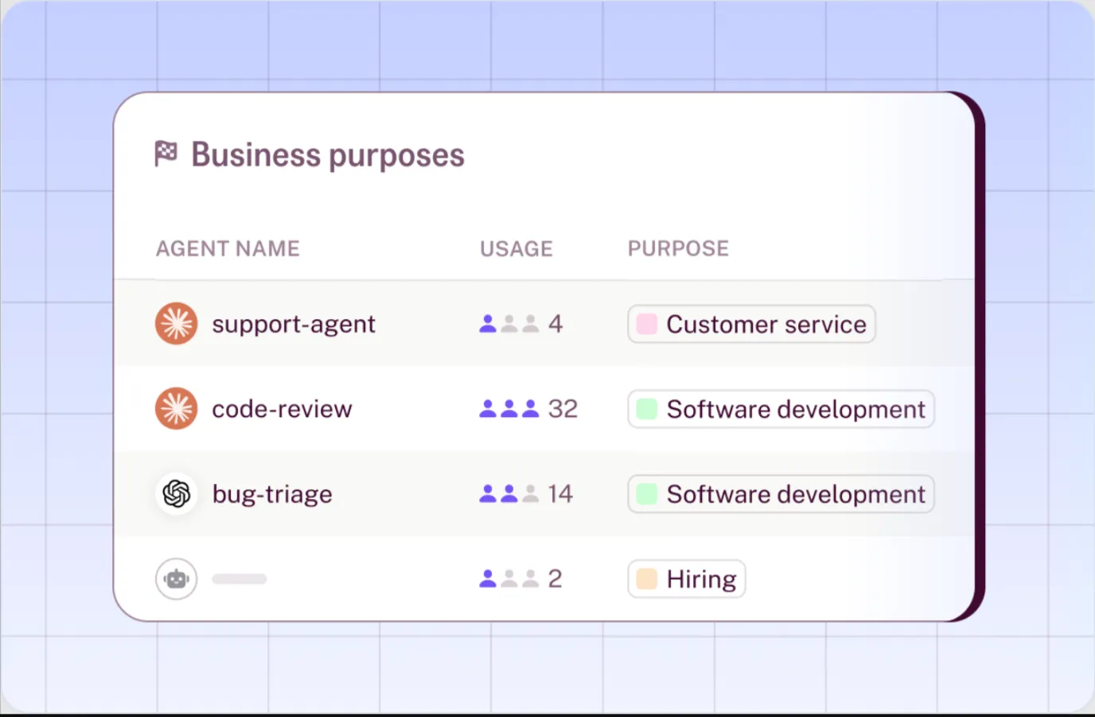This screenshot has width=1095, height=717.
Task: Sort by the PURPOSE column header
Action: (x=678, y=249)
